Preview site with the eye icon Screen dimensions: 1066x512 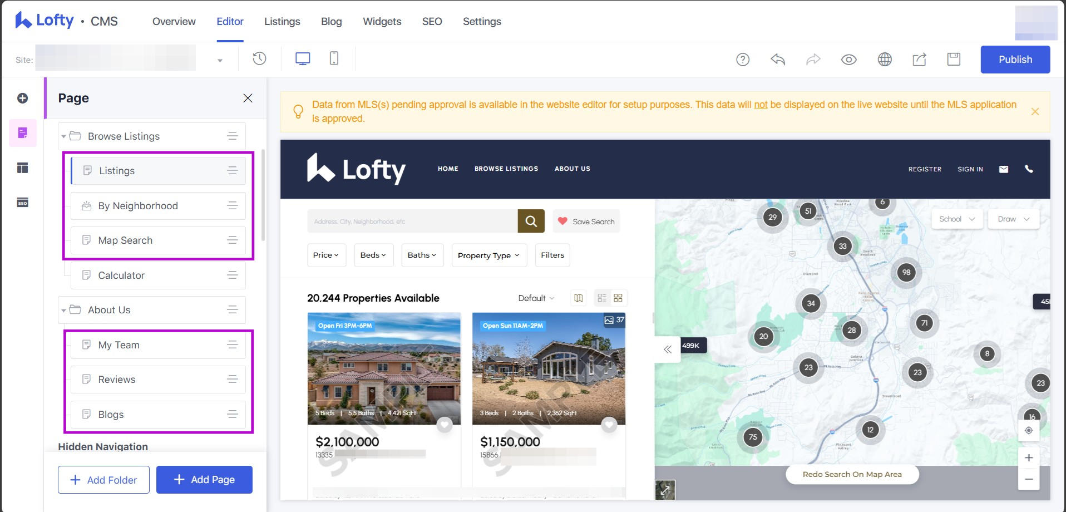[x=848, y=60]
